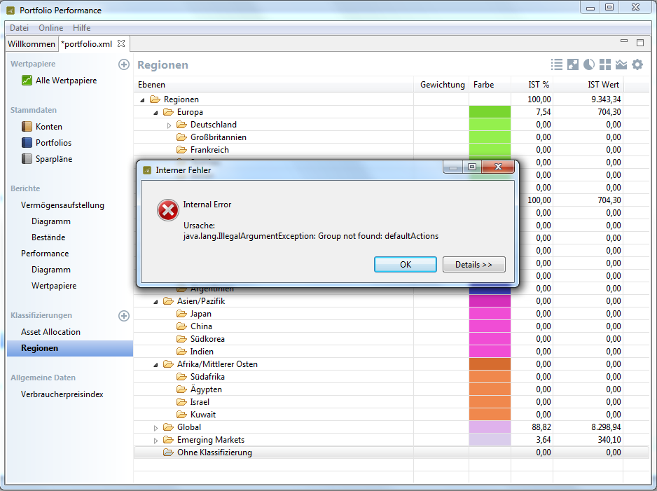Screen dimensions: 657x491
Task: Close the portfolio.xml tab with its X
Action: (x=121, y=43)
